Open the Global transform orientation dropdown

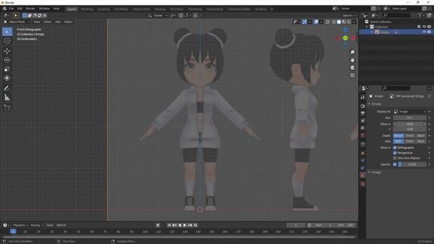(x=157, y=16)
